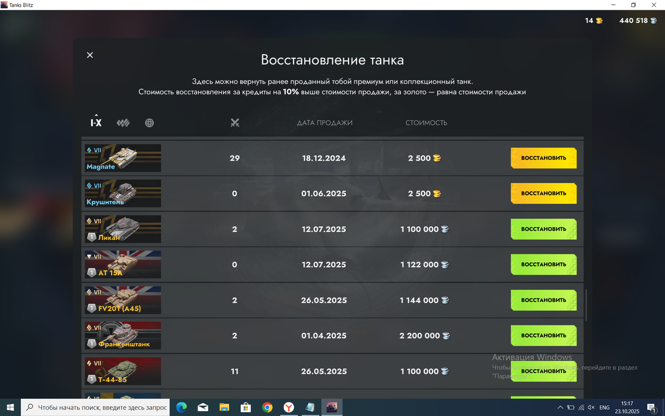The height and width of the screenshot is (416, 665).
Task: Select Франкенштанк tank thumbnail
Action: pos(123,336)
